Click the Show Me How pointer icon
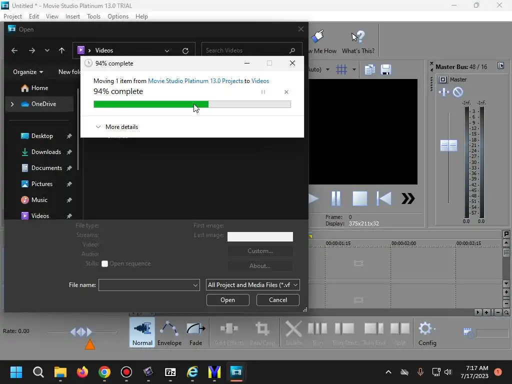 317,36
